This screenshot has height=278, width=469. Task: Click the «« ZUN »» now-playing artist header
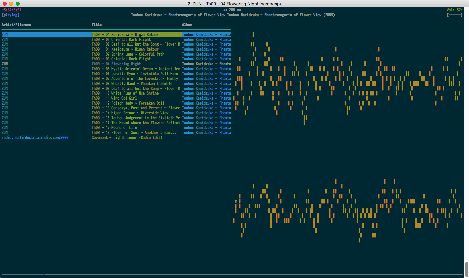point(232,10)
